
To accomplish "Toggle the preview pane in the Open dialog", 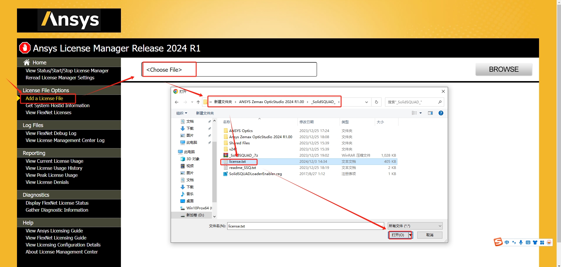I will 430,113.
